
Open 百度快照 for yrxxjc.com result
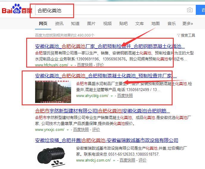(81, 130)
